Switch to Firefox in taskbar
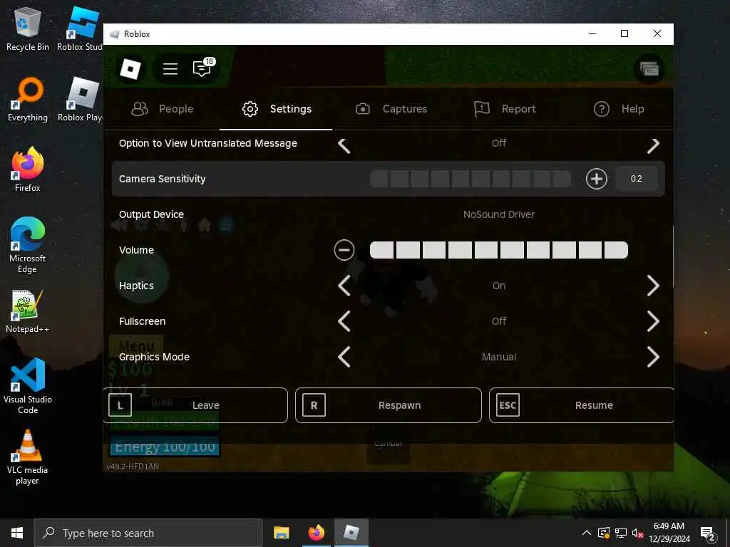The image size is (730, 547). pyautogui.click(x=317, y=533)
